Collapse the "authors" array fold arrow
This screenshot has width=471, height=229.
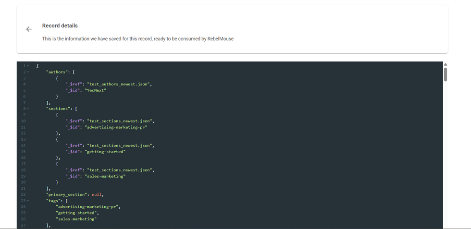pos(28,72)
